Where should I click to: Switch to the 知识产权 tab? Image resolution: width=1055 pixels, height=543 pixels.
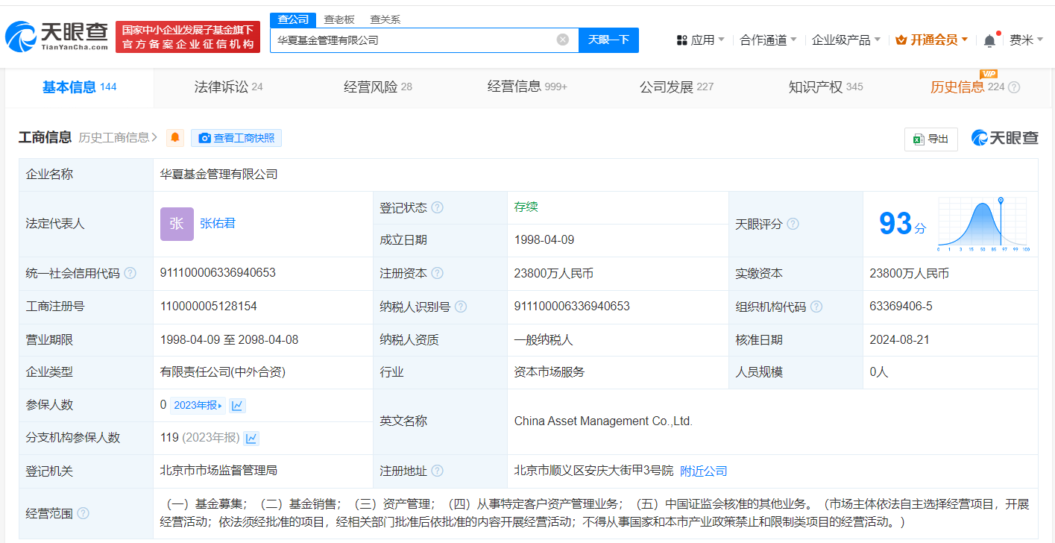(825, 87)
